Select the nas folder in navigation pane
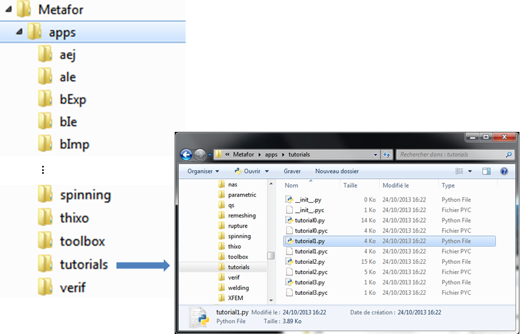 click(x=228, y=184)
